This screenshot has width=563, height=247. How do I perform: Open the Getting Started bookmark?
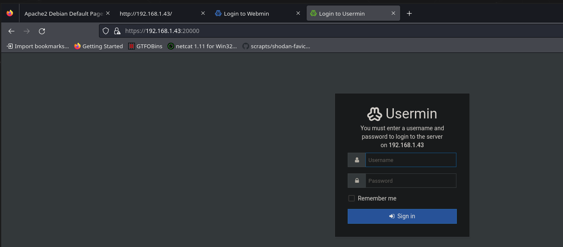[x=99, y=46]
